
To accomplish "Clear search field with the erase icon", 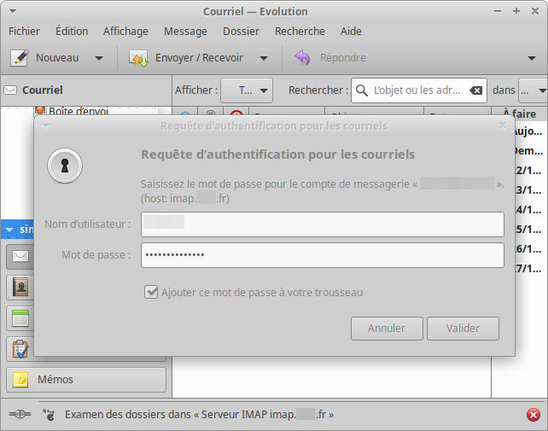I will pyautogui.click(x=475, y=90).
